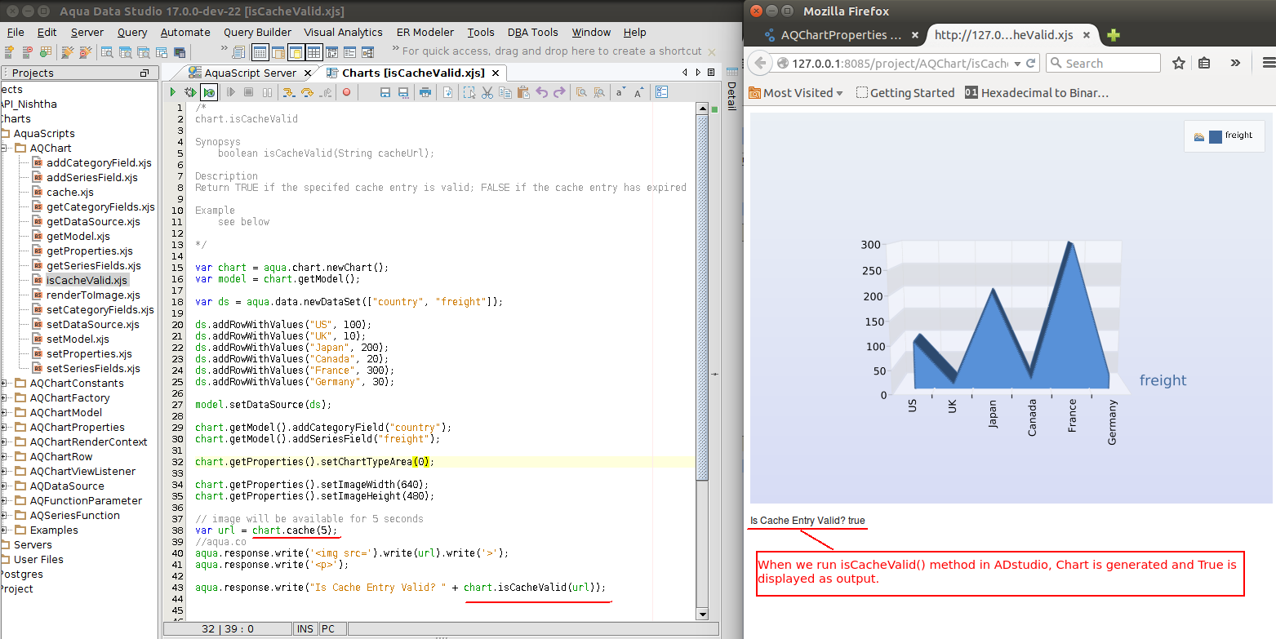Image resolution: width=1276 pixels, height=639 pixels.
Task: Open the Most Visited bookmarks dropdown in Firefox
Action: [x=796, y=92]
